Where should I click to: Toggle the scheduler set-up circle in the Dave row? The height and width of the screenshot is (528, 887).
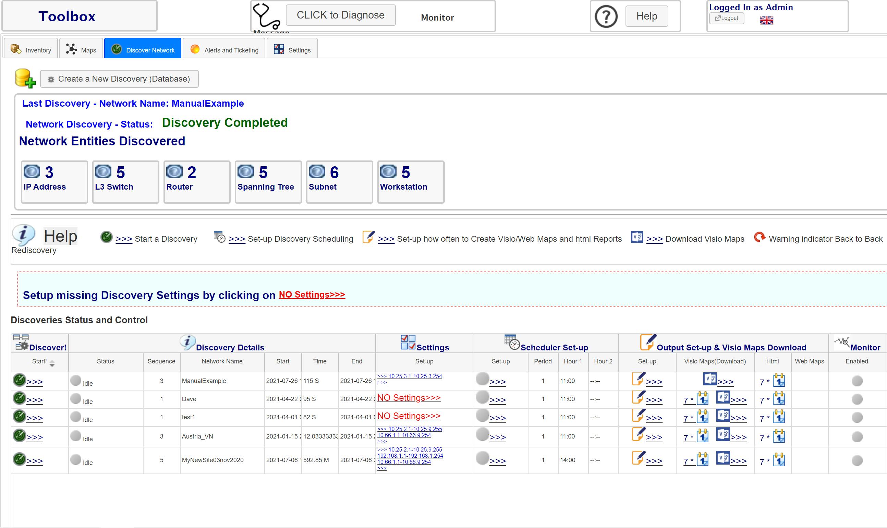pyautogui.click(x=482, y=397)
